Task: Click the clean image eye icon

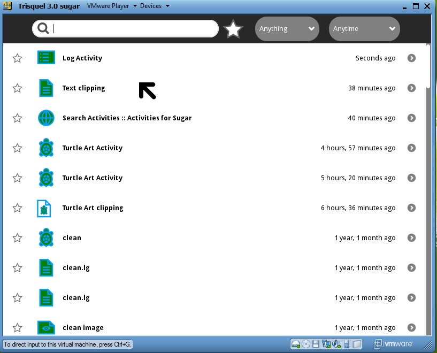Action: click(47, 327)
